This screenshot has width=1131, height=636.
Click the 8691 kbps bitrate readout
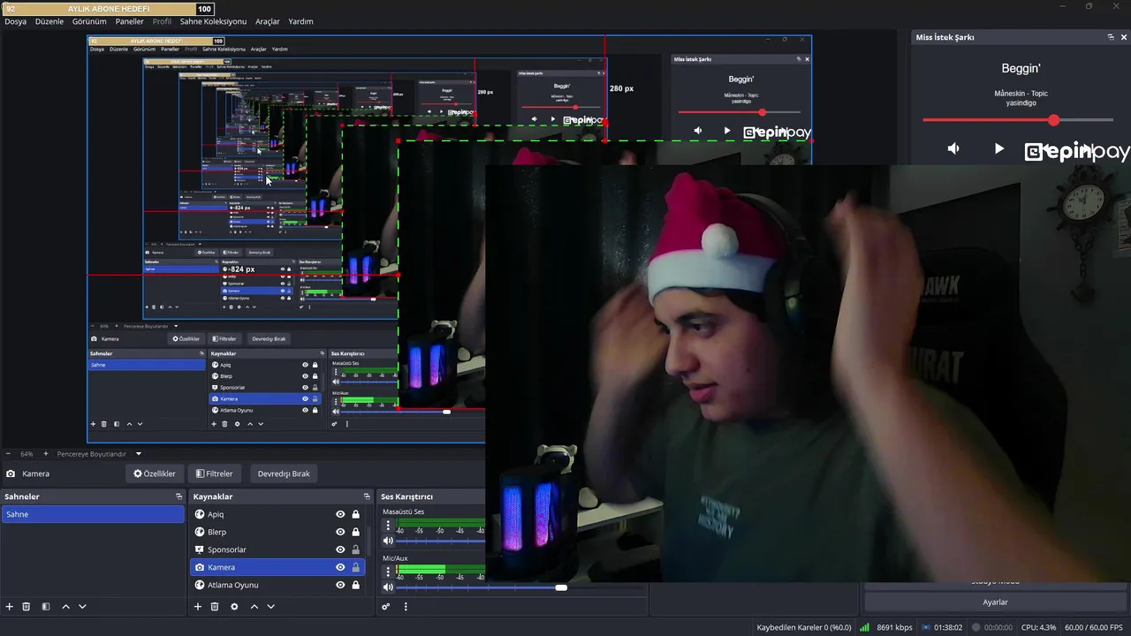point(894,627)
